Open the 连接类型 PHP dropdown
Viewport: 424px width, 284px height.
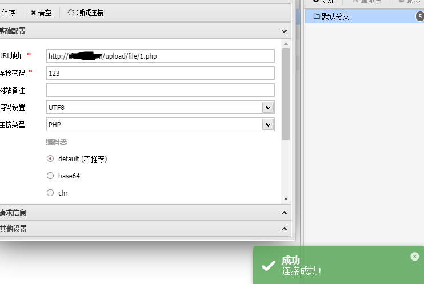tap(161, 124)
